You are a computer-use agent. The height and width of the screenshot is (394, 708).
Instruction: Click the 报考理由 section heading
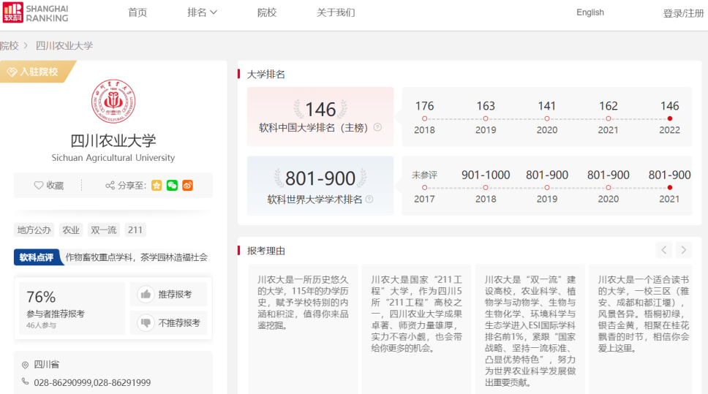click(x=266, y=251)
